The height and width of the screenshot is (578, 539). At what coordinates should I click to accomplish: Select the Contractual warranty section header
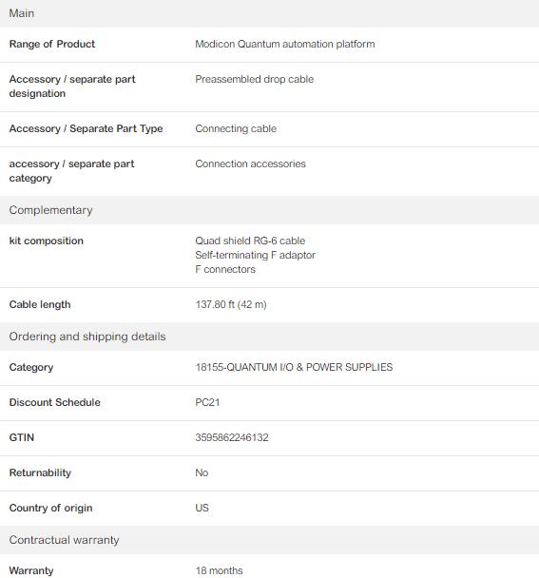pos(270,540)
